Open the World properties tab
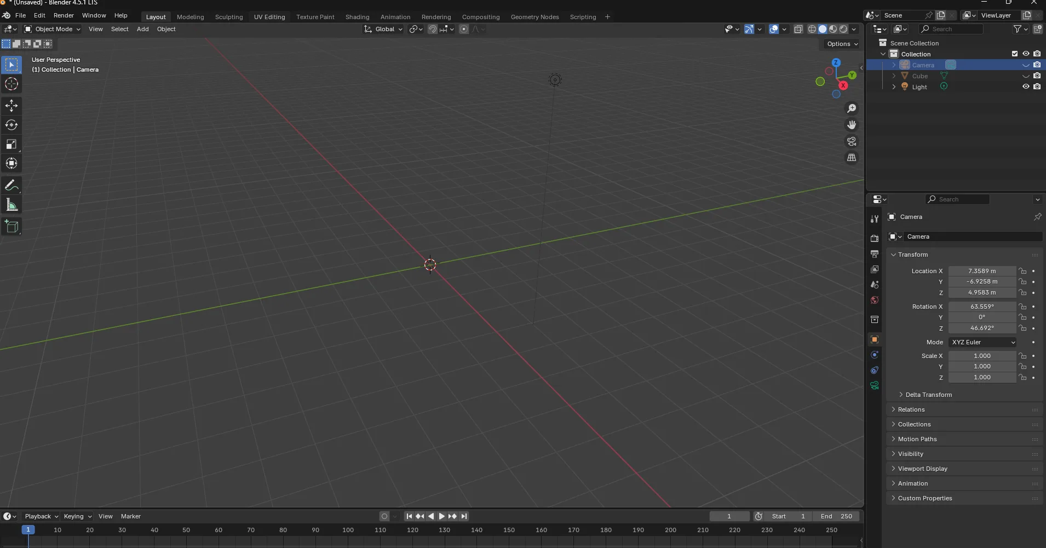The width and height of the screenshot is (1046, 548). click(875, 300)
